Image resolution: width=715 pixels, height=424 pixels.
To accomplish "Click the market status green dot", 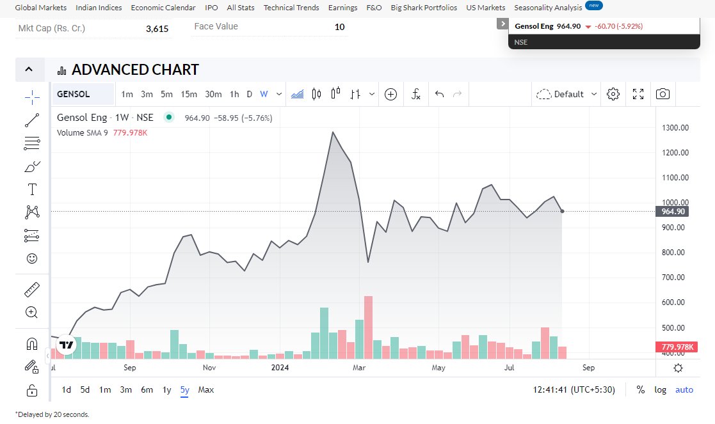I will [x=169, y=117].
